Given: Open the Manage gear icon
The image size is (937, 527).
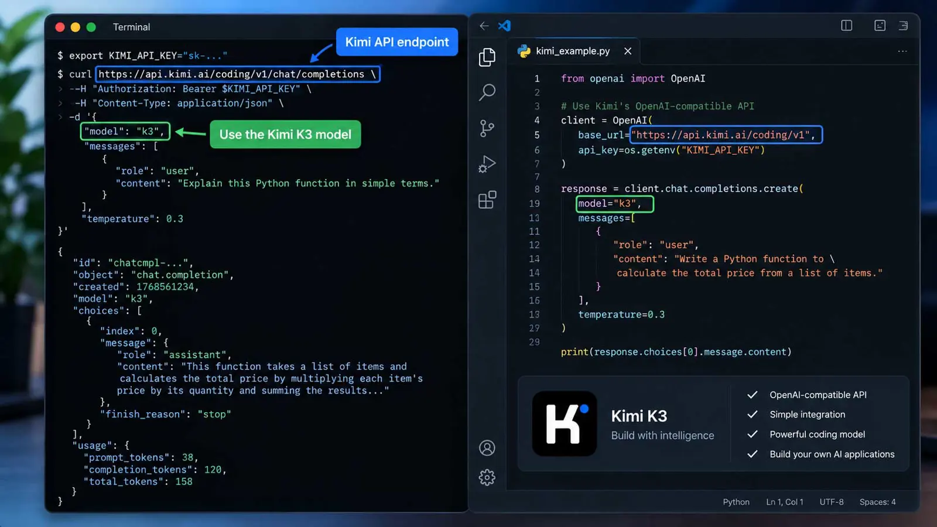Looking at the screenshot, I should click(x=487, y=477).
